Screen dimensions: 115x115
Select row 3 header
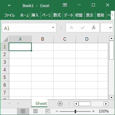(5, 62)
